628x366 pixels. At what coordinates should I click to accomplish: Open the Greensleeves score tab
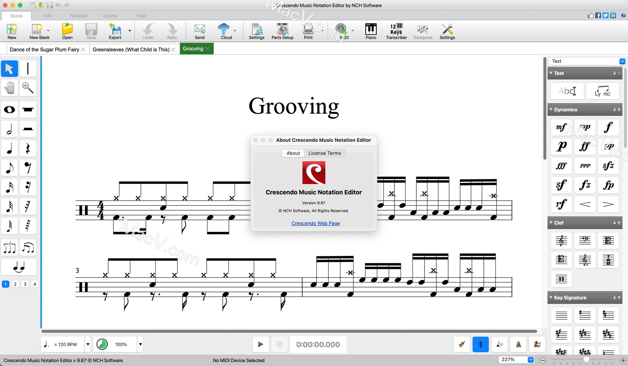[x=131, y=49]
